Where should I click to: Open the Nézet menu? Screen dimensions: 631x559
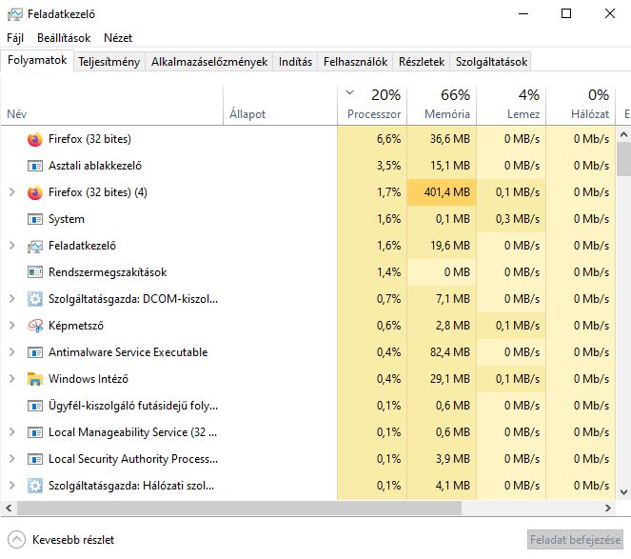point(118,38)
